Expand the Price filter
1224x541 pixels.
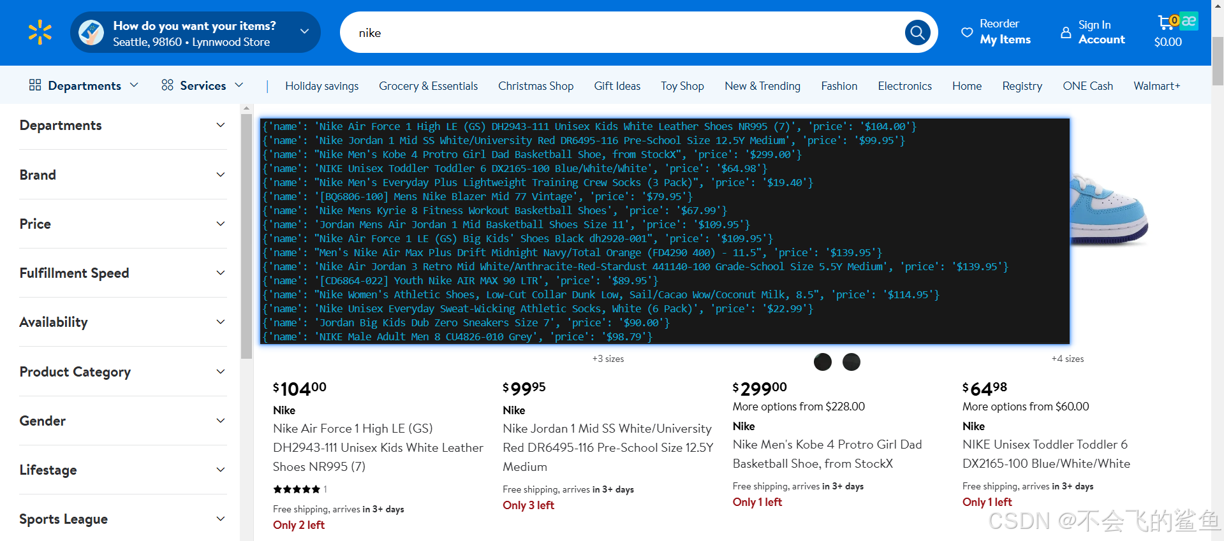(123, 224)
